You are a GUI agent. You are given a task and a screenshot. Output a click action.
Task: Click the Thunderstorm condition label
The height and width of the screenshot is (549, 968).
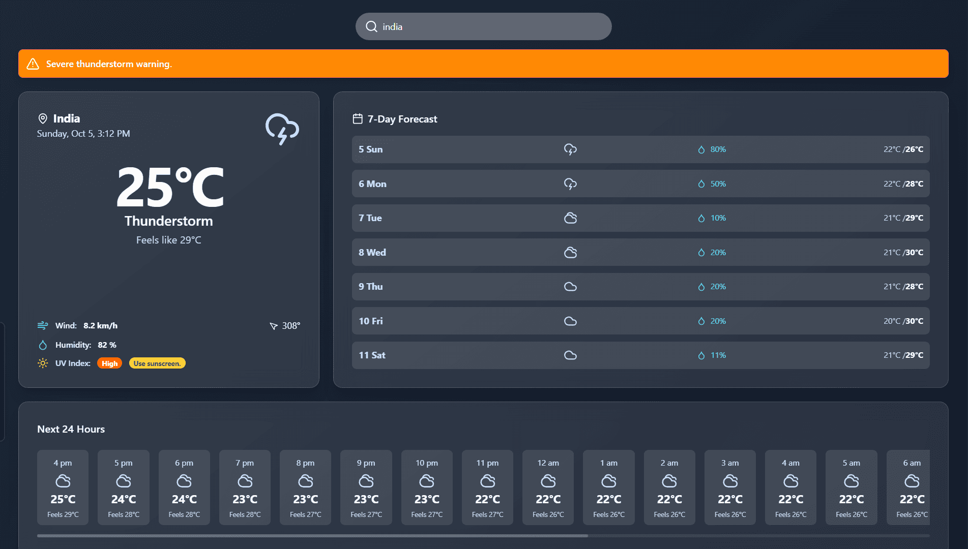[169, 221]
